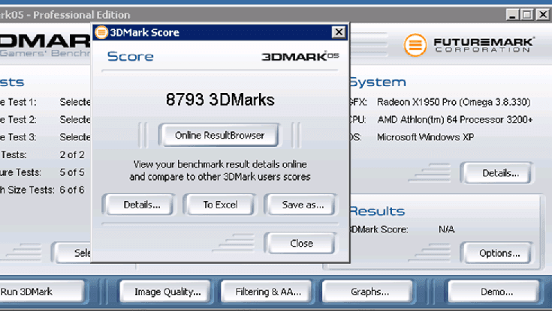Close the 3DMark05 main window
This screenshot has width=552, height=311.
[x=542, y=15]
